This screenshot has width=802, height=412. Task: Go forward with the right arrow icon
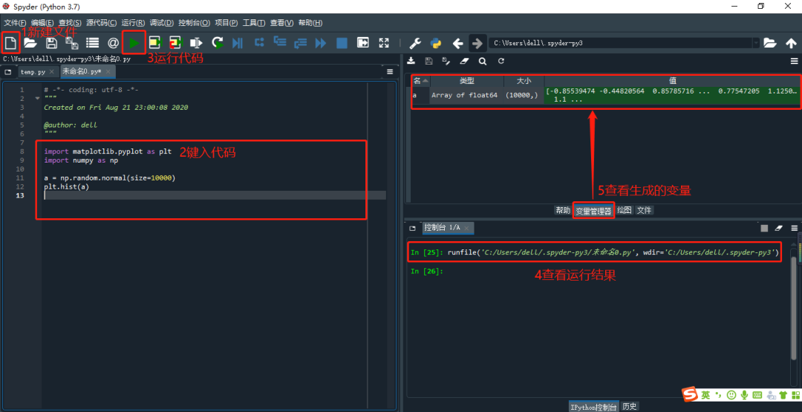[x=477, y=44]
